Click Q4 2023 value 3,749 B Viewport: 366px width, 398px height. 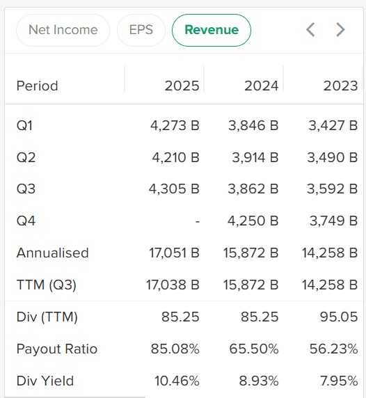[x=333, y=221]
